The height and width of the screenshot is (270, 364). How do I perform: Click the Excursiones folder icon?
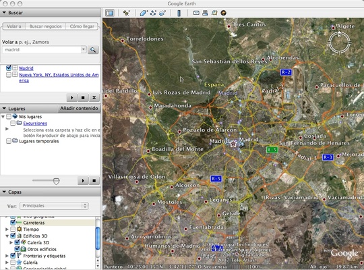click(x=20, y=123)
